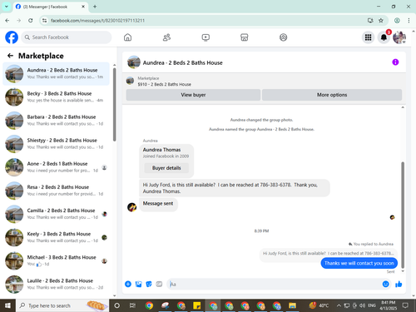Click the Messenger | Facebook tab
This screenshot has height=312, width=416.
(50, 7)
